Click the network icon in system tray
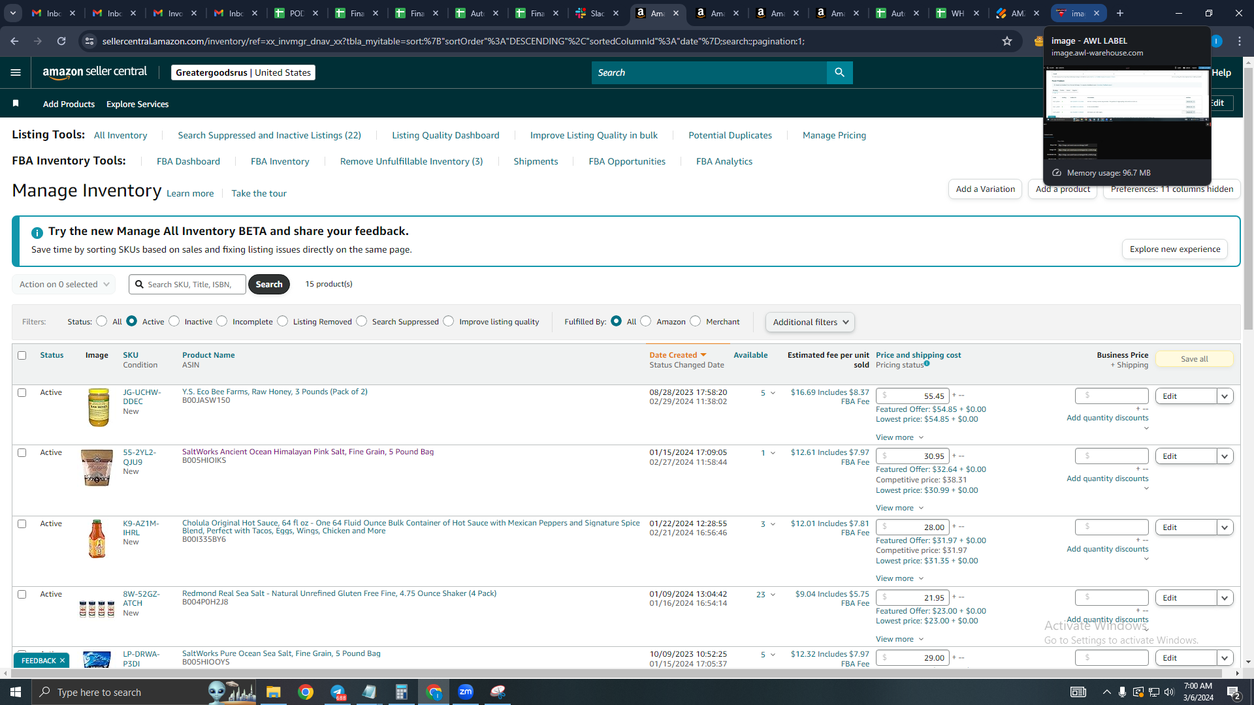The image size is (1254, 705). pos(1154,692)
